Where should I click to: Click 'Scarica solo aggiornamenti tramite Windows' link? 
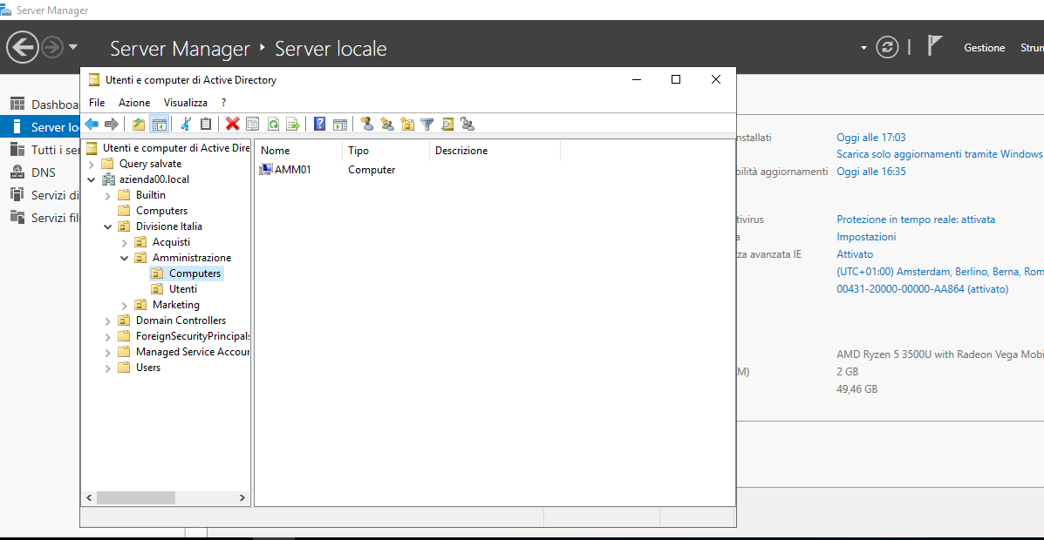pyautogui.click(x=939, y=153)
